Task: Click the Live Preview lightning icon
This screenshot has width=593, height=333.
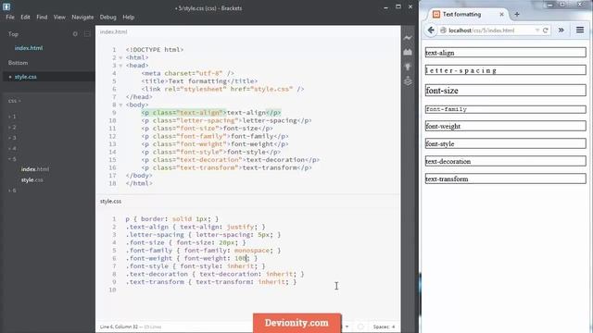Action: point(408,38)
